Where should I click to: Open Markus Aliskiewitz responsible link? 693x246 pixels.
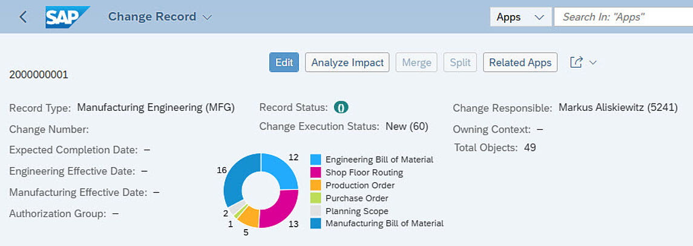click(x=618, y=107)
